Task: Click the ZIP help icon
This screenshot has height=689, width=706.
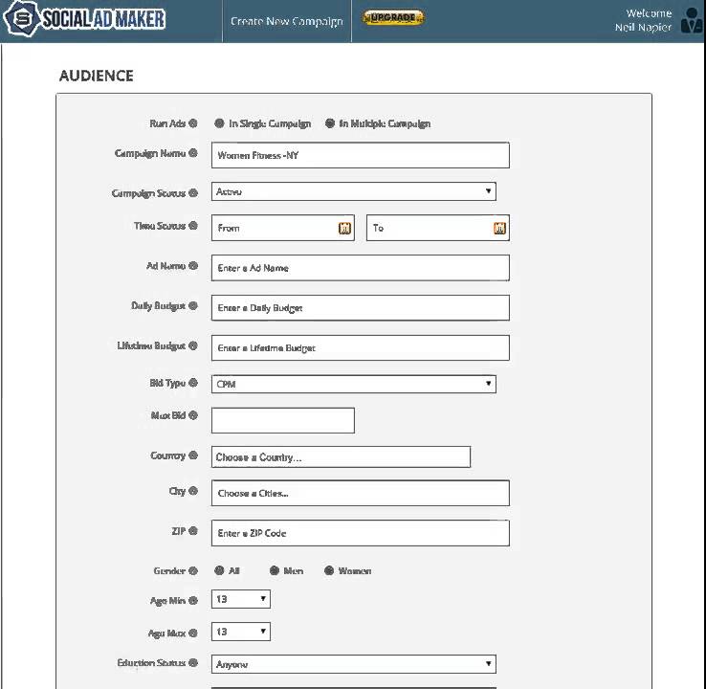Action: click(x=193, y=531)
